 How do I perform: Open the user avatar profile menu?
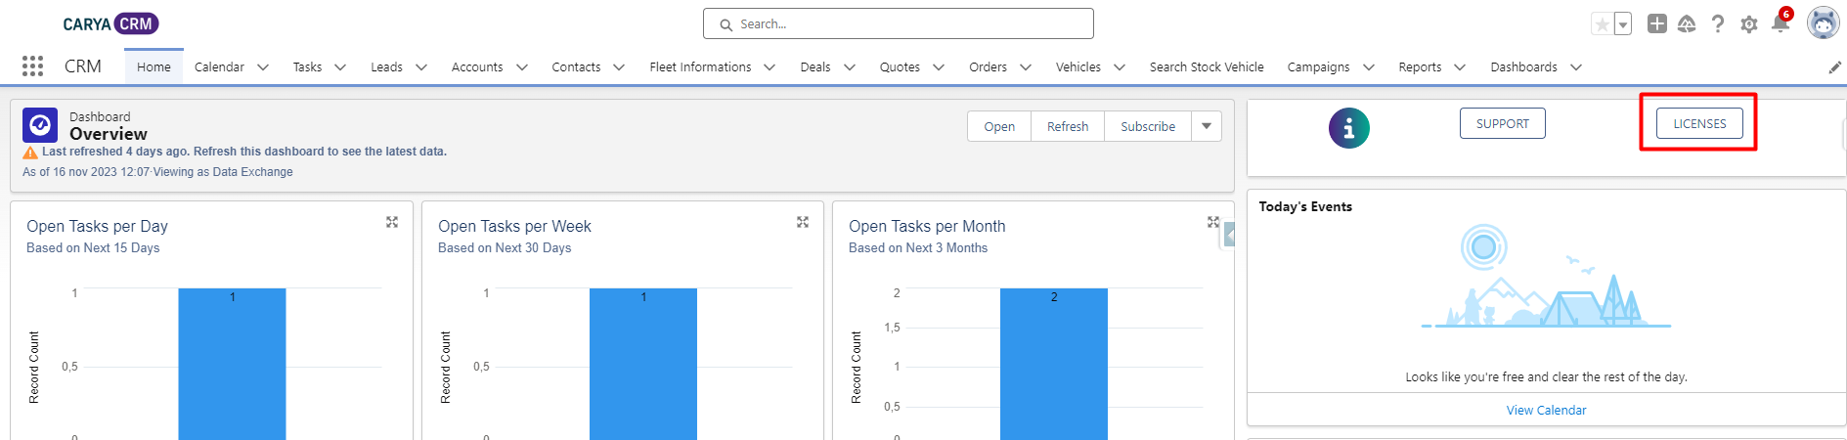(x=1823, y=22)
